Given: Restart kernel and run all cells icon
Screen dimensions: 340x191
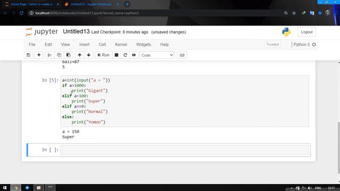Looking at the screenshot, I should pyautogui.click(x=134, y=55).
